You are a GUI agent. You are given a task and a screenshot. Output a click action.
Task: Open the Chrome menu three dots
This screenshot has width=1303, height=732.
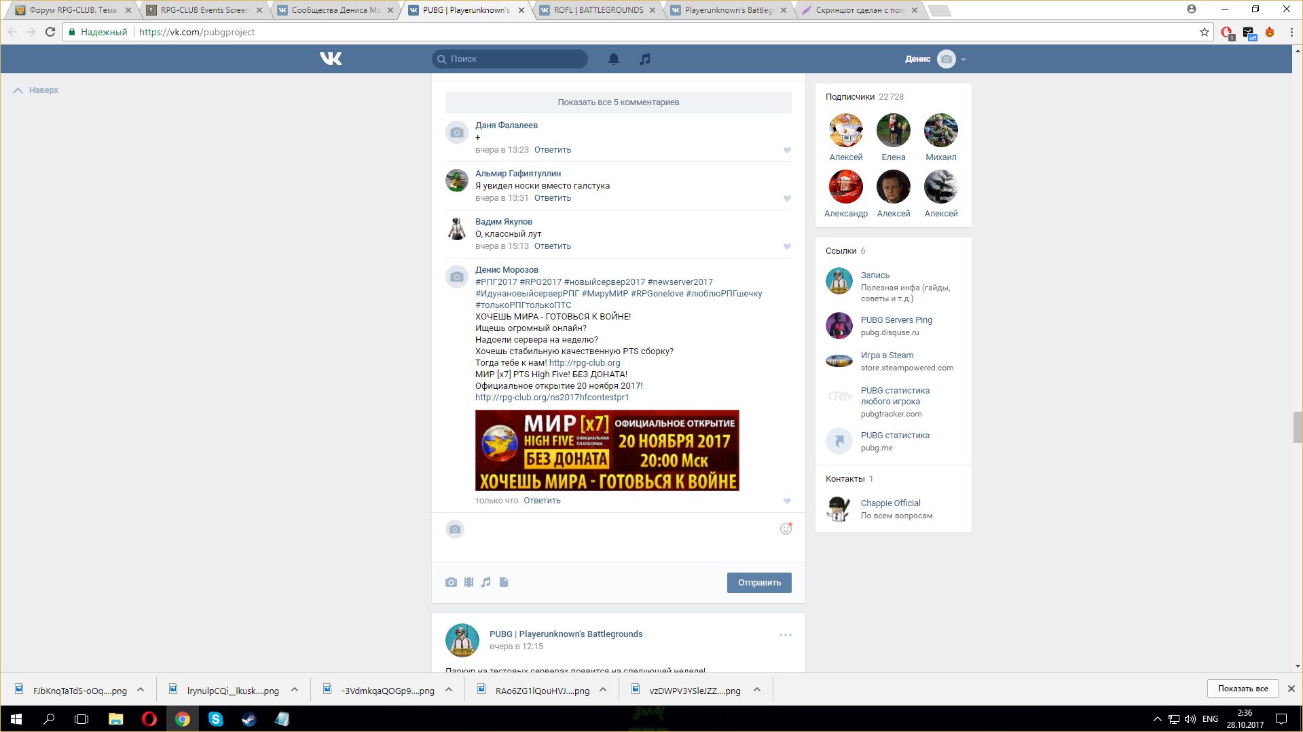click(x=1291, y=32)
